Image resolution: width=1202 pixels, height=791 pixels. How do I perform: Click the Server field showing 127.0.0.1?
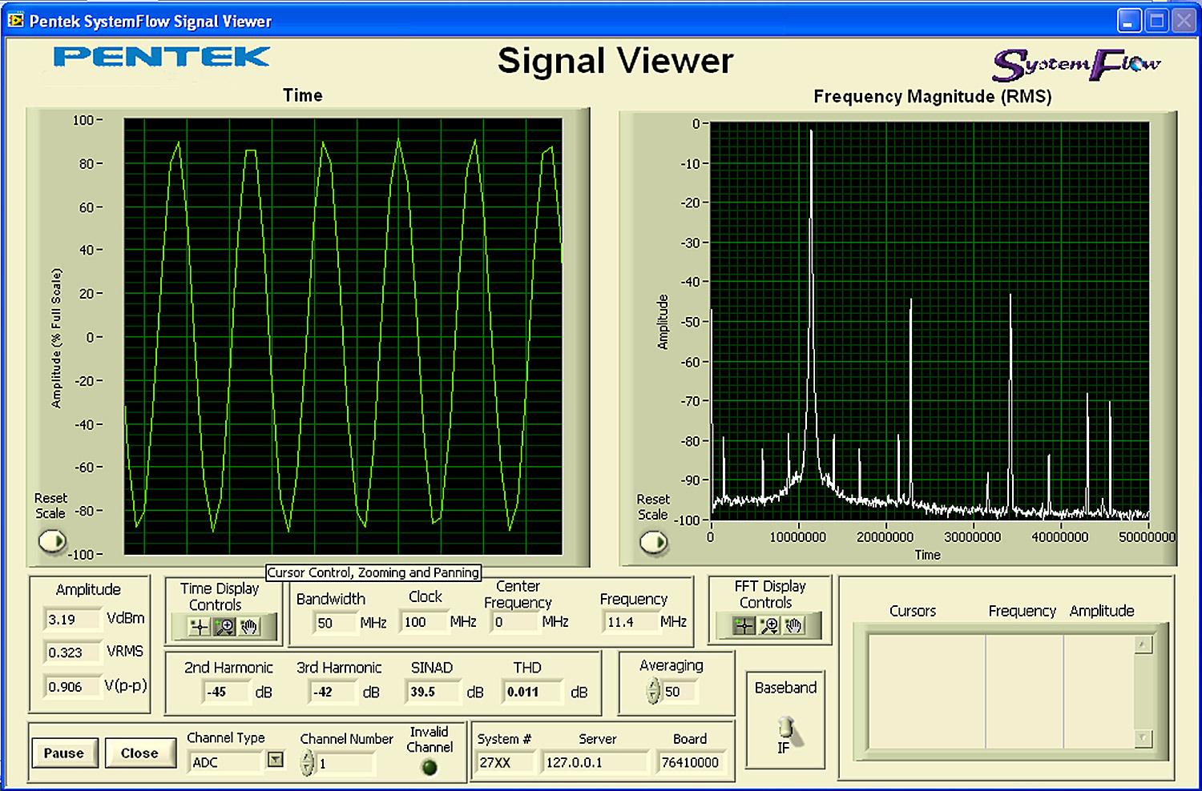(x=595, y=762)
